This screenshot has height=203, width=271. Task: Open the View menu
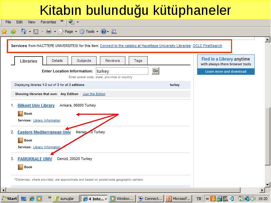tap(32, 22)
